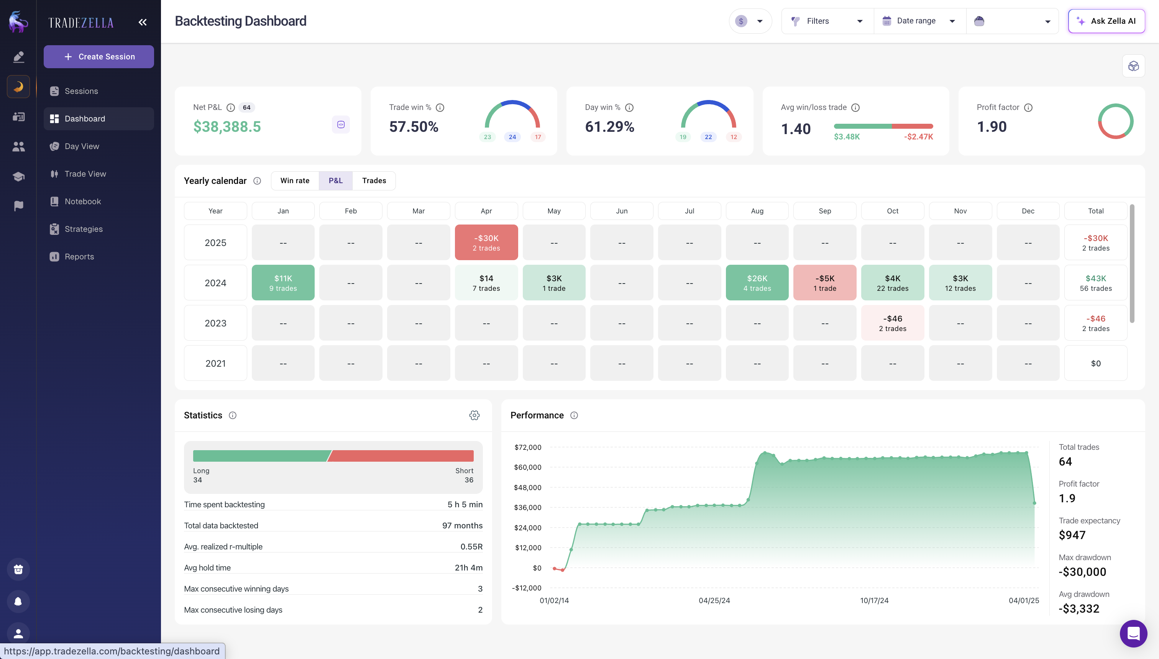
Task: Click the notification bell icon at bottom left
Action: pos(18,601)
